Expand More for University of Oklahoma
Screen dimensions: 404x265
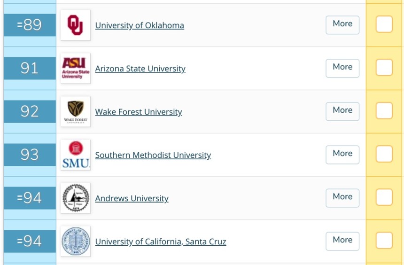click(342, 25)
